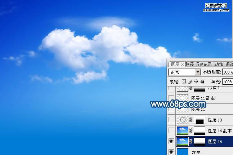Select 形状 1 mask thumbnail
The width and height of the screenshot is (233, 155).
pos(200,89)
